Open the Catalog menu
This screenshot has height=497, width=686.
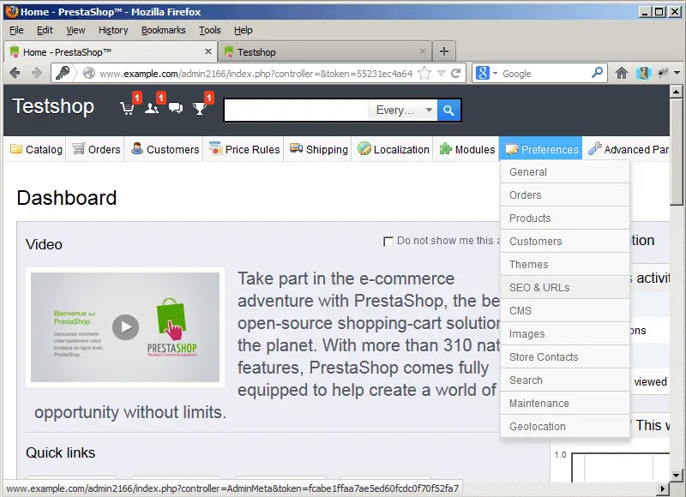[x=36, y=149]
